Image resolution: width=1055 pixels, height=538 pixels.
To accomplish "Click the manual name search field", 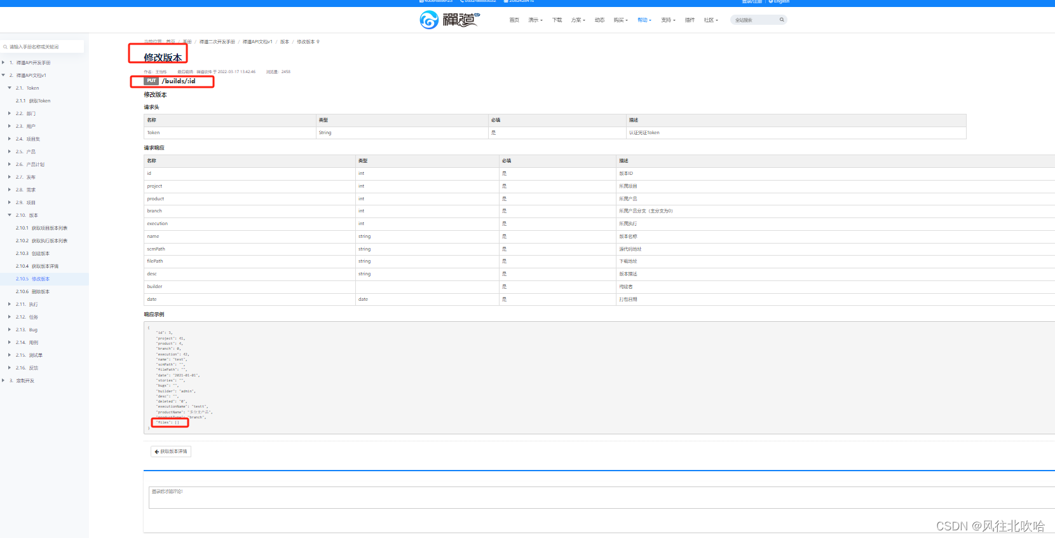I will coord(43,46).
